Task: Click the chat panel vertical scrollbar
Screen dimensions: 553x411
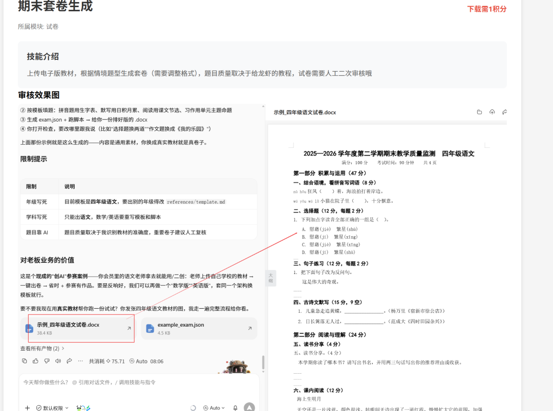Action: point(263,362)
